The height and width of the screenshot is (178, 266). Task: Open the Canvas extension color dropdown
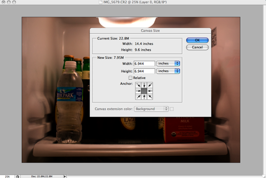click(151, 109)
